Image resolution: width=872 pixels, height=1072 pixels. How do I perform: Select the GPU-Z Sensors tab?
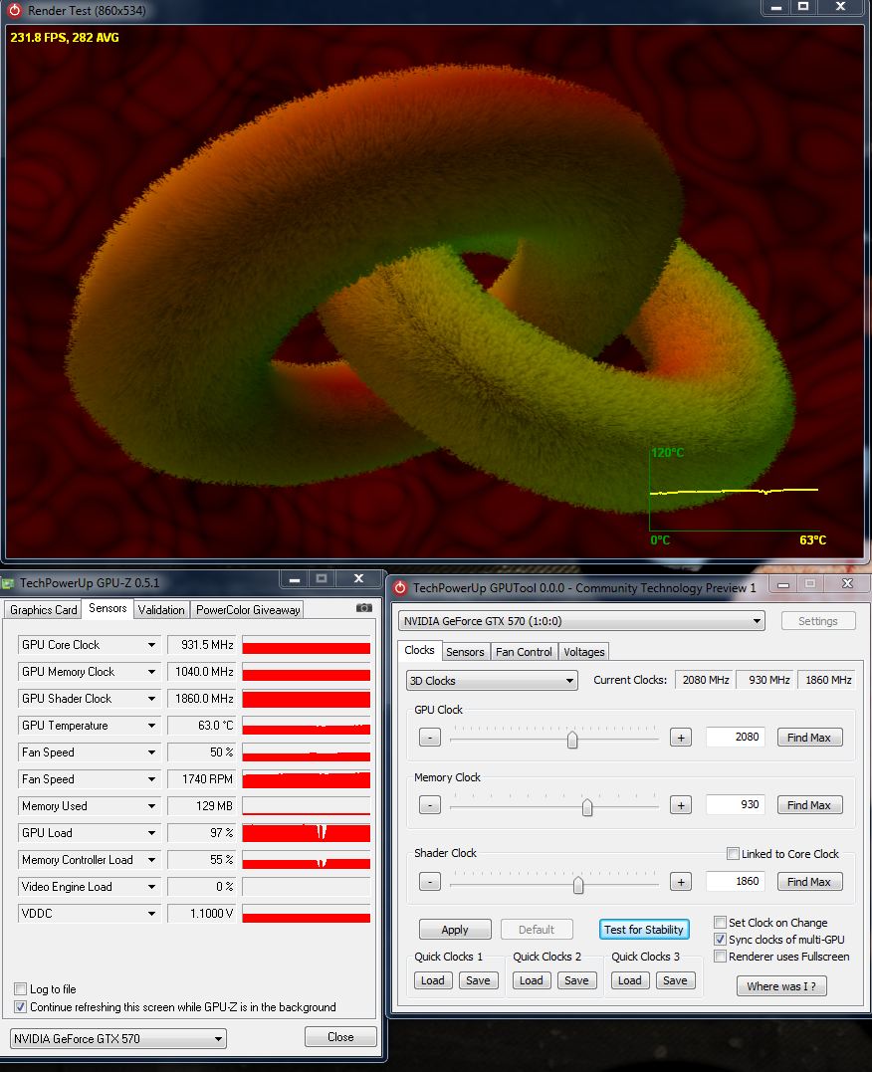coord(108,608)
